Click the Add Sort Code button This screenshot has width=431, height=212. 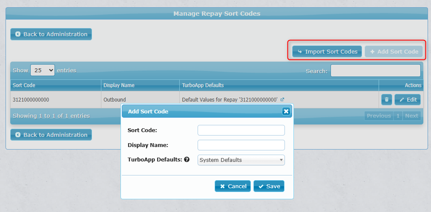(394, 51)
